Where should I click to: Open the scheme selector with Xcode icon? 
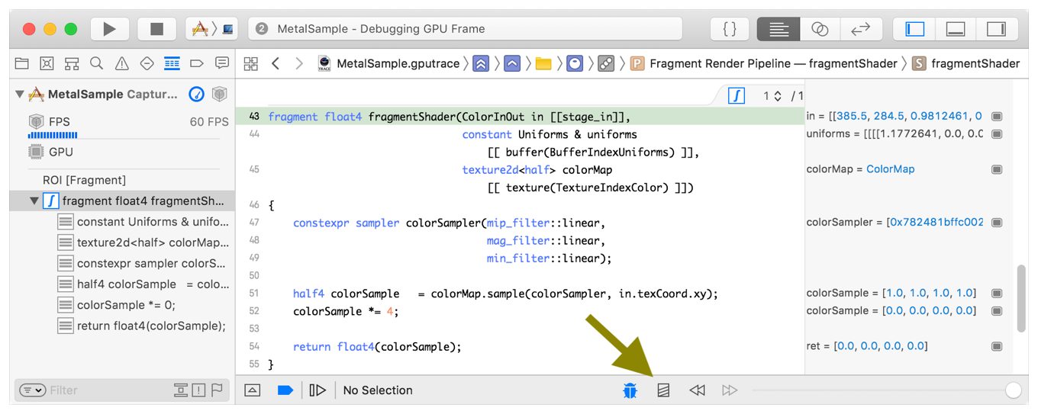point(212,29)
